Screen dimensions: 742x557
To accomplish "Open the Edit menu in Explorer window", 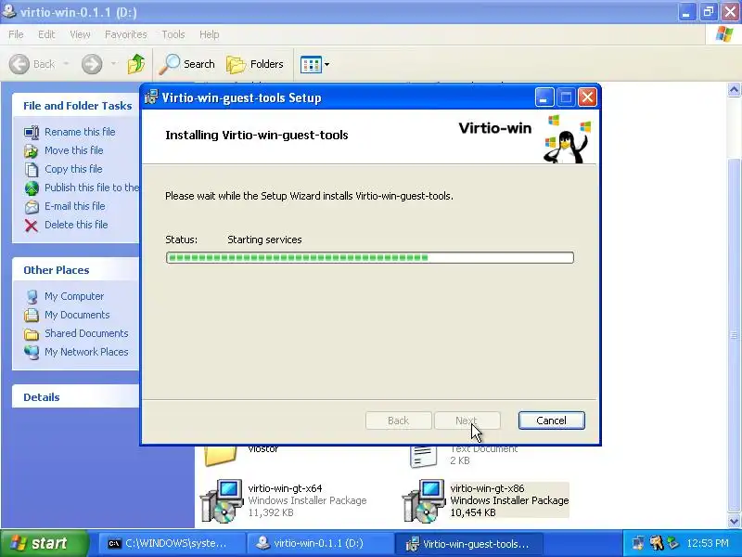I will (46, 34).
